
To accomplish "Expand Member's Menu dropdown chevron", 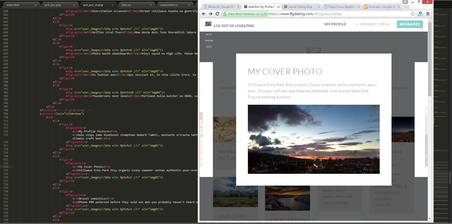I will coord(357,24).
